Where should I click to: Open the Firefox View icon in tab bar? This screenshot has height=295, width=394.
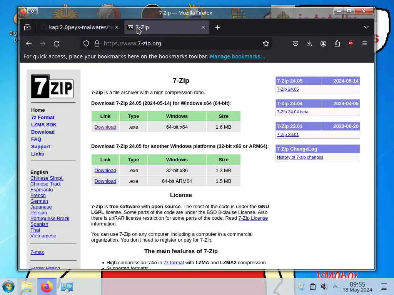[x=27, y=27]
